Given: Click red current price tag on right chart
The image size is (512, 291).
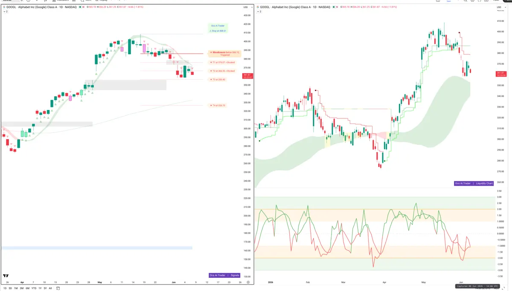Looking at the screenshot, I should (x=501, y=74).
